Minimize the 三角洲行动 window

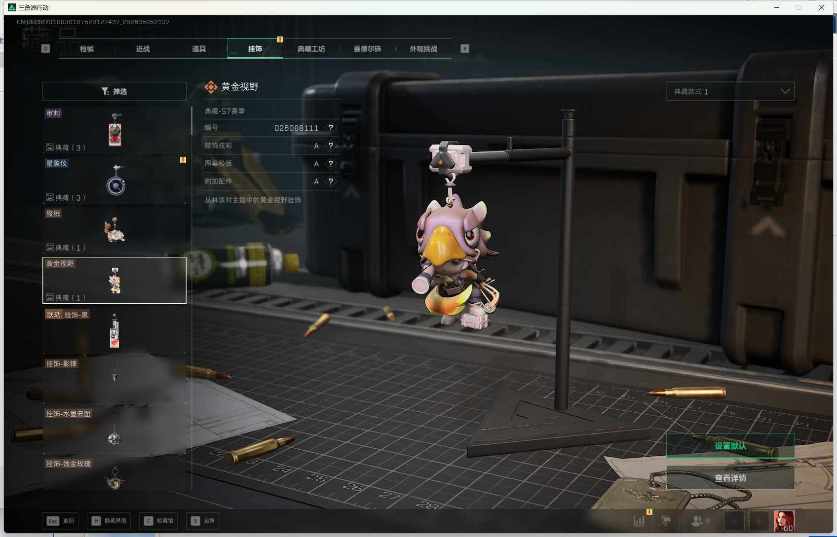pyautogui.click(x=777, y=7)
